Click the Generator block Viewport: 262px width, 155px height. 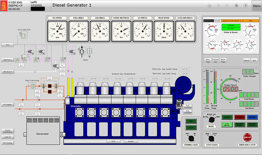pos(43,131)
